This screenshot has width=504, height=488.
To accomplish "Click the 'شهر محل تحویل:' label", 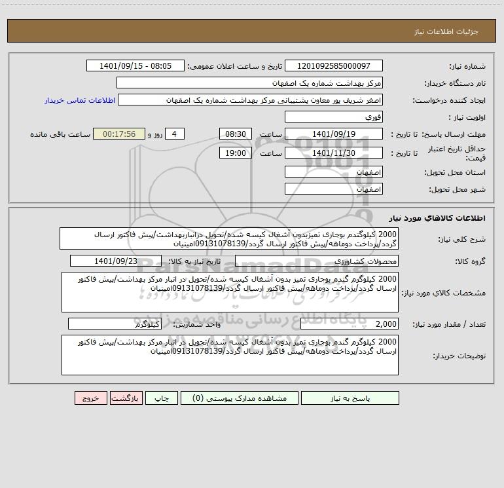I will pyautogui.click(x=457, y=189).
